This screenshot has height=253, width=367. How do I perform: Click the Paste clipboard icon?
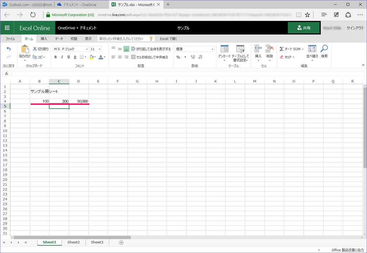[x=25, y=49]
